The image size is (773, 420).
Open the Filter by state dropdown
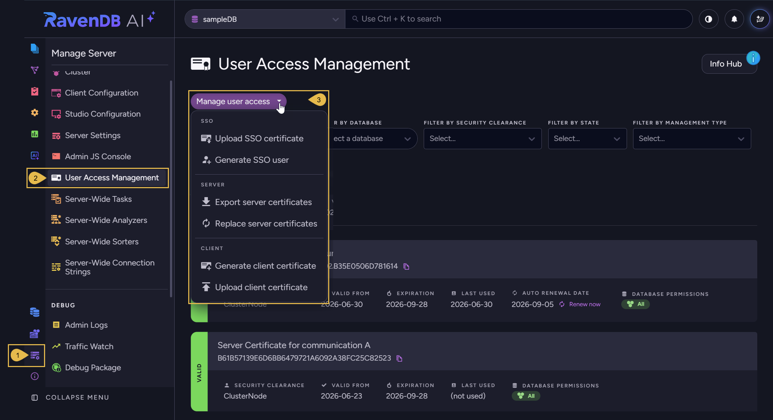587,138
